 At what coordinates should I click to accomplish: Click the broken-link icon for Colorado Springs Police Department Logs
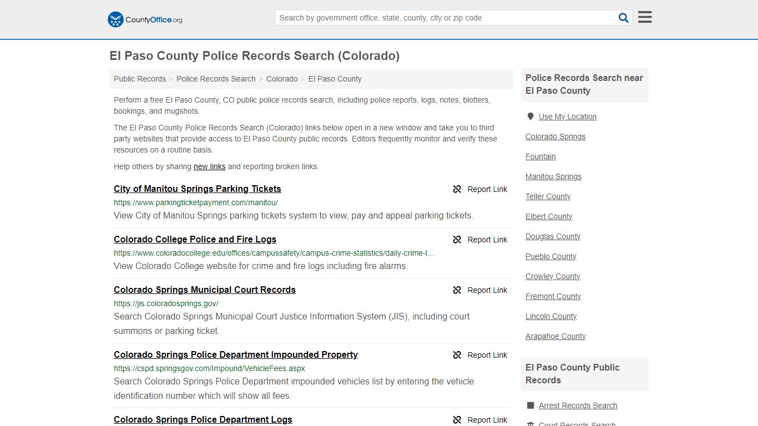click(x=457, y=420)
